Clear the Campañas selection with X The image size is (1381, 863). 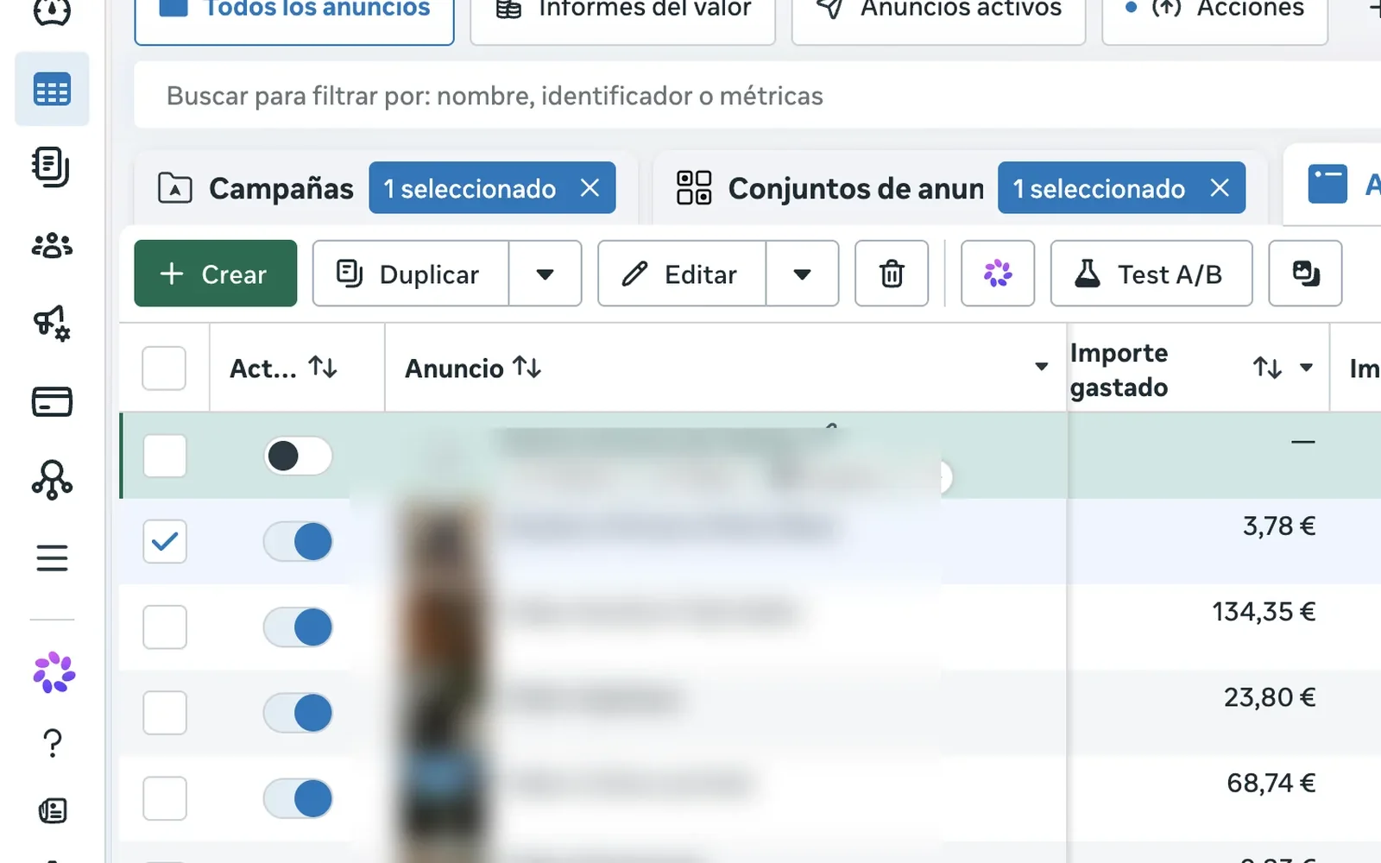590,187
